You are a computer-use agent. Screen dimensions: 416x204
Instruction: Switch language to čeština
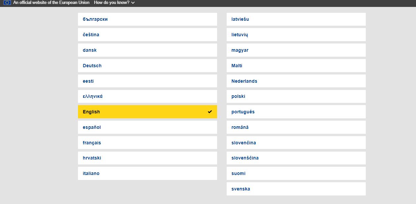pos(147,35)
